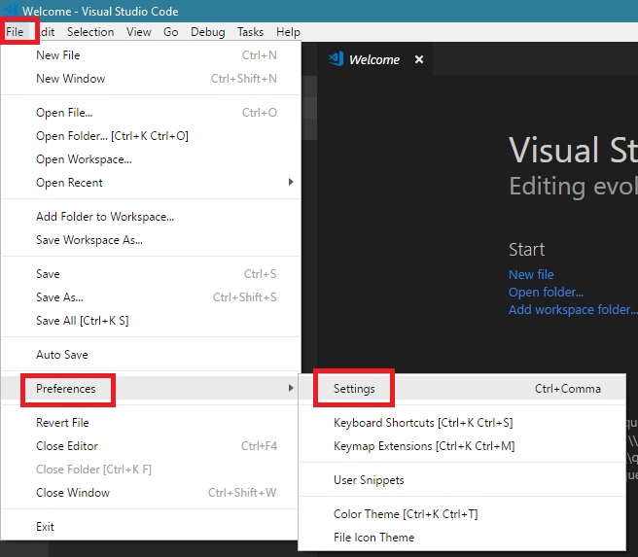Open the Selection menu
Screen dimensions: 638x557
pyautogui.click(x=90, y=31)
